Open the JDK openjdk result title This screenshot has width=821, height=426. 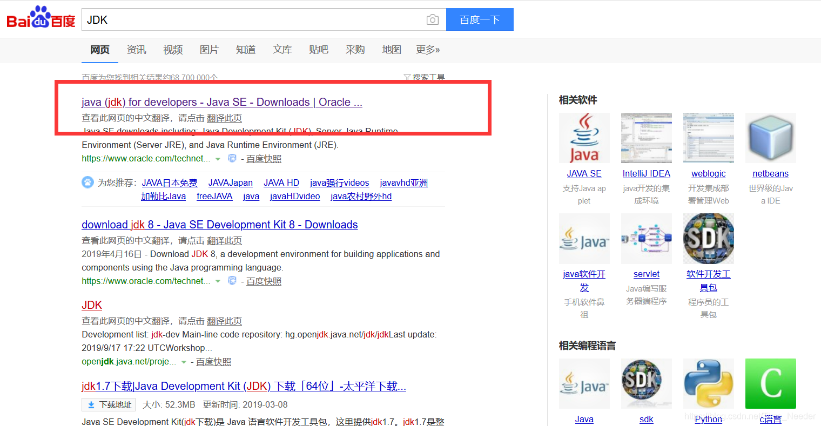click(x=92, y=305)
